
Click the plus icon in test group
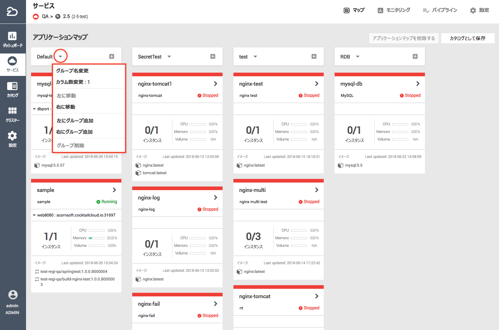[314, 56]
